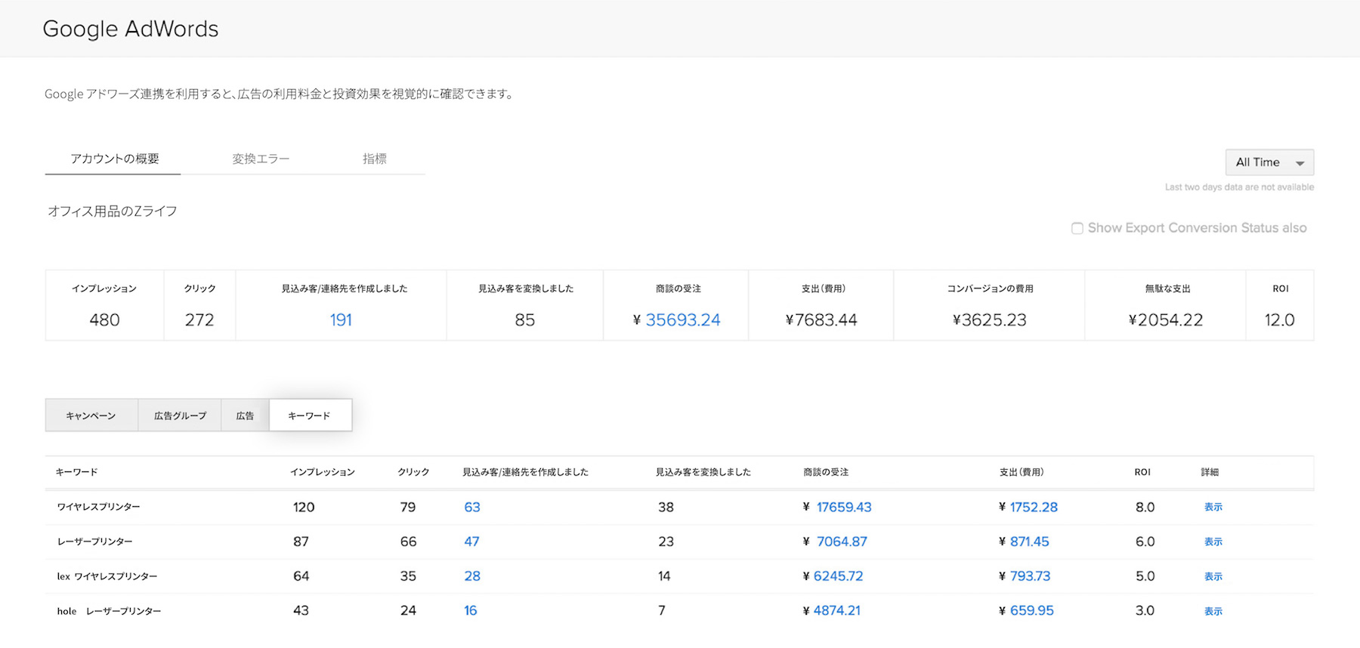Image resolution: width=1360 pixels, height=648 pixels.
Task: Click keyword name レーザープリンター
Action: pos(94,542)
